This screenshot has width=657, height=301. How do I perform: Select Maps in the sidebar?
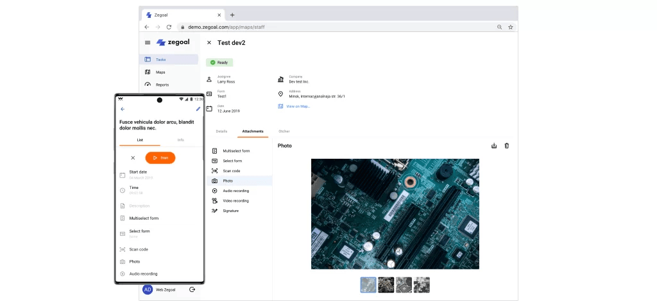coord(160,72)
